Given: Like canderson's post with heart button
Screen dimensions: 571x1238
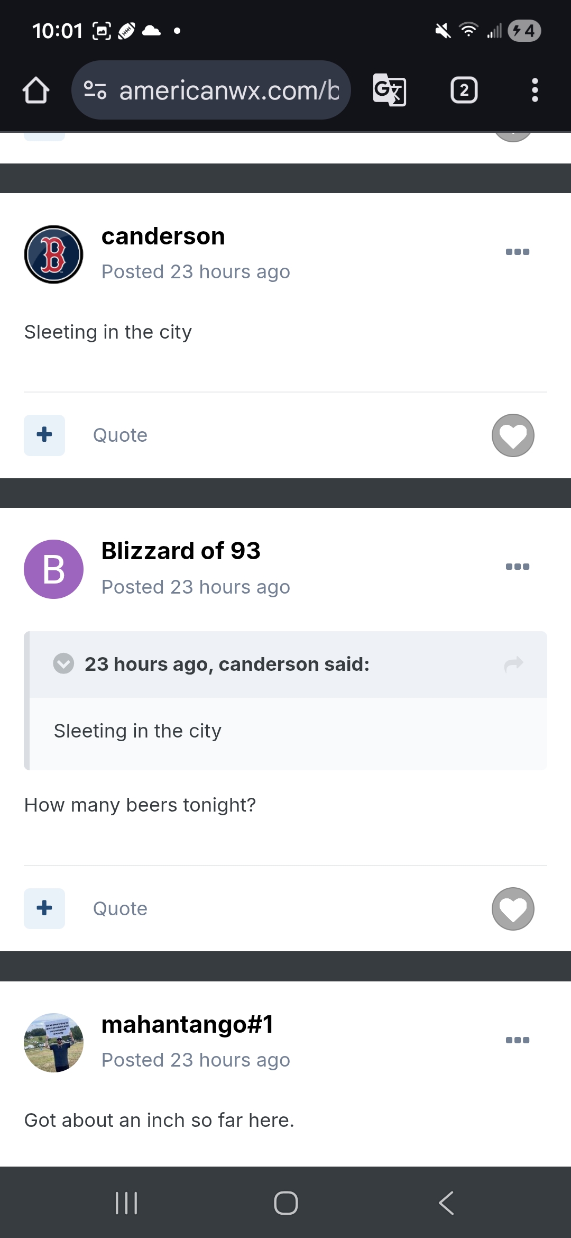Looking at the screenshot, I should tap(513, 435).
